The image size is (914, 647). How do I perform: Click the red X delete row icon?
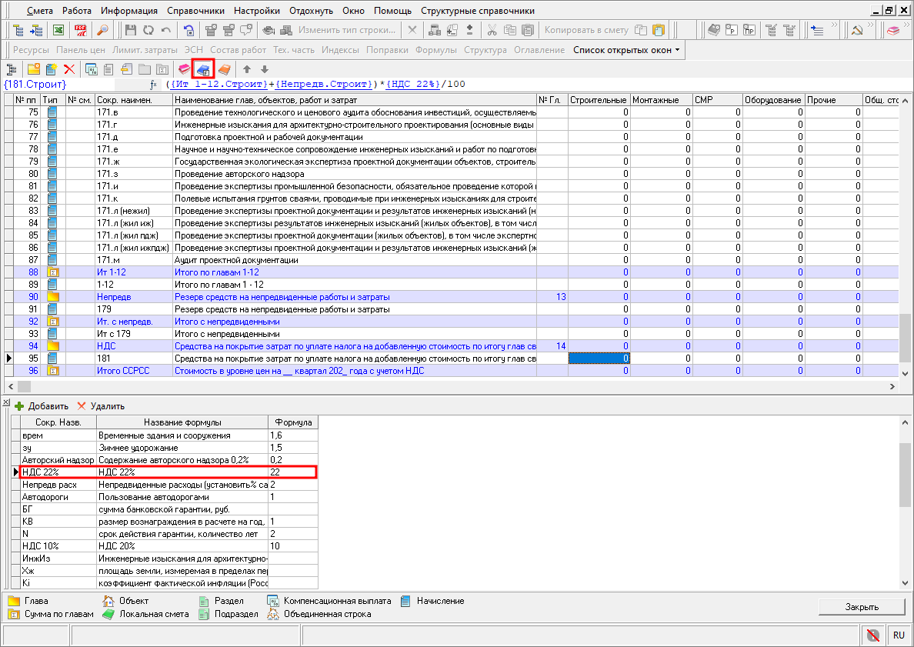click(x=69, y=69)
